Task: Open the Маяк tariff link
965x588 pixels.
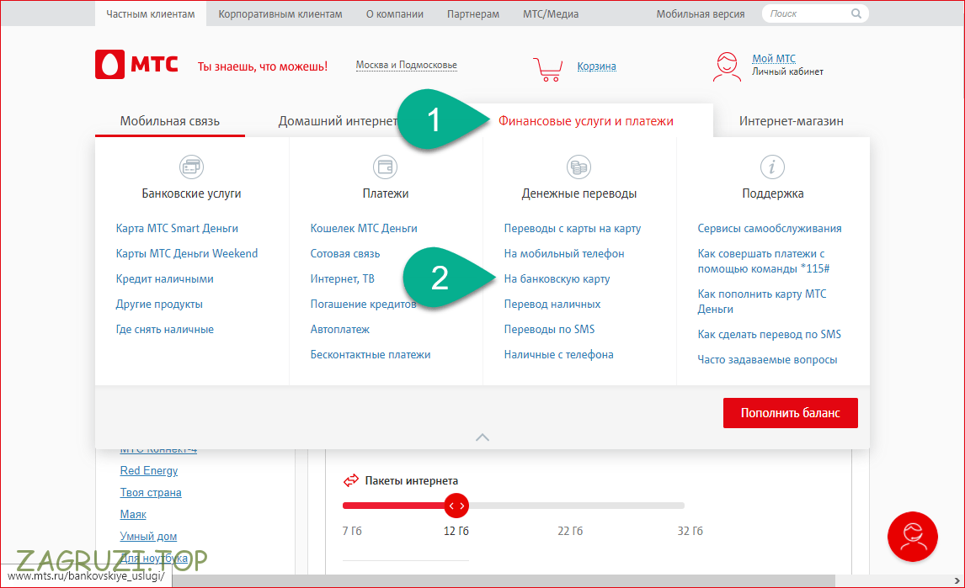Action: pos(133,514)
